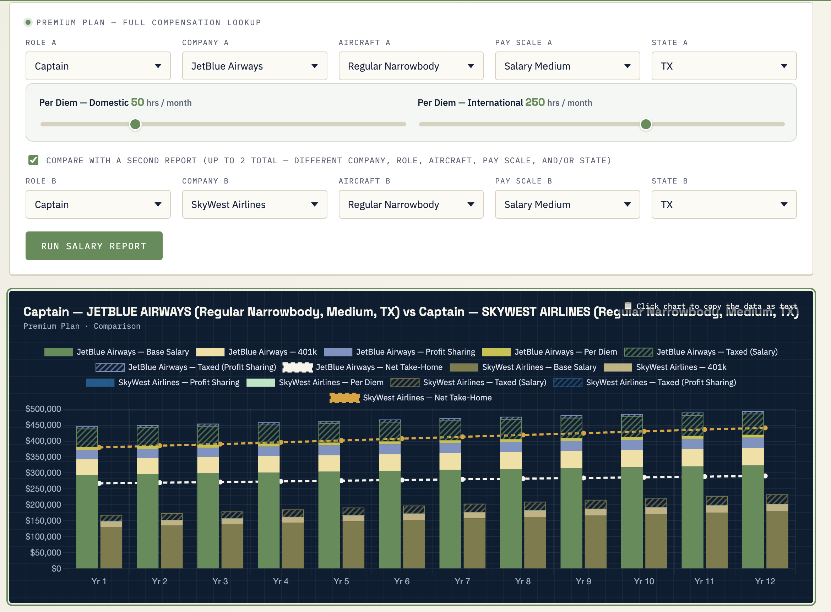Click the JetBlue Yr 1 base salary bar
The height and width of the screenshot is (612, 831).
point(87,521)
